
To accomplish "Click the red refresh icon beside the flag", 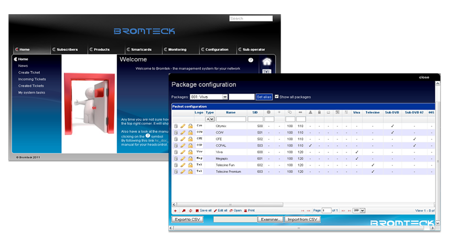I will (x=190, y=211).
